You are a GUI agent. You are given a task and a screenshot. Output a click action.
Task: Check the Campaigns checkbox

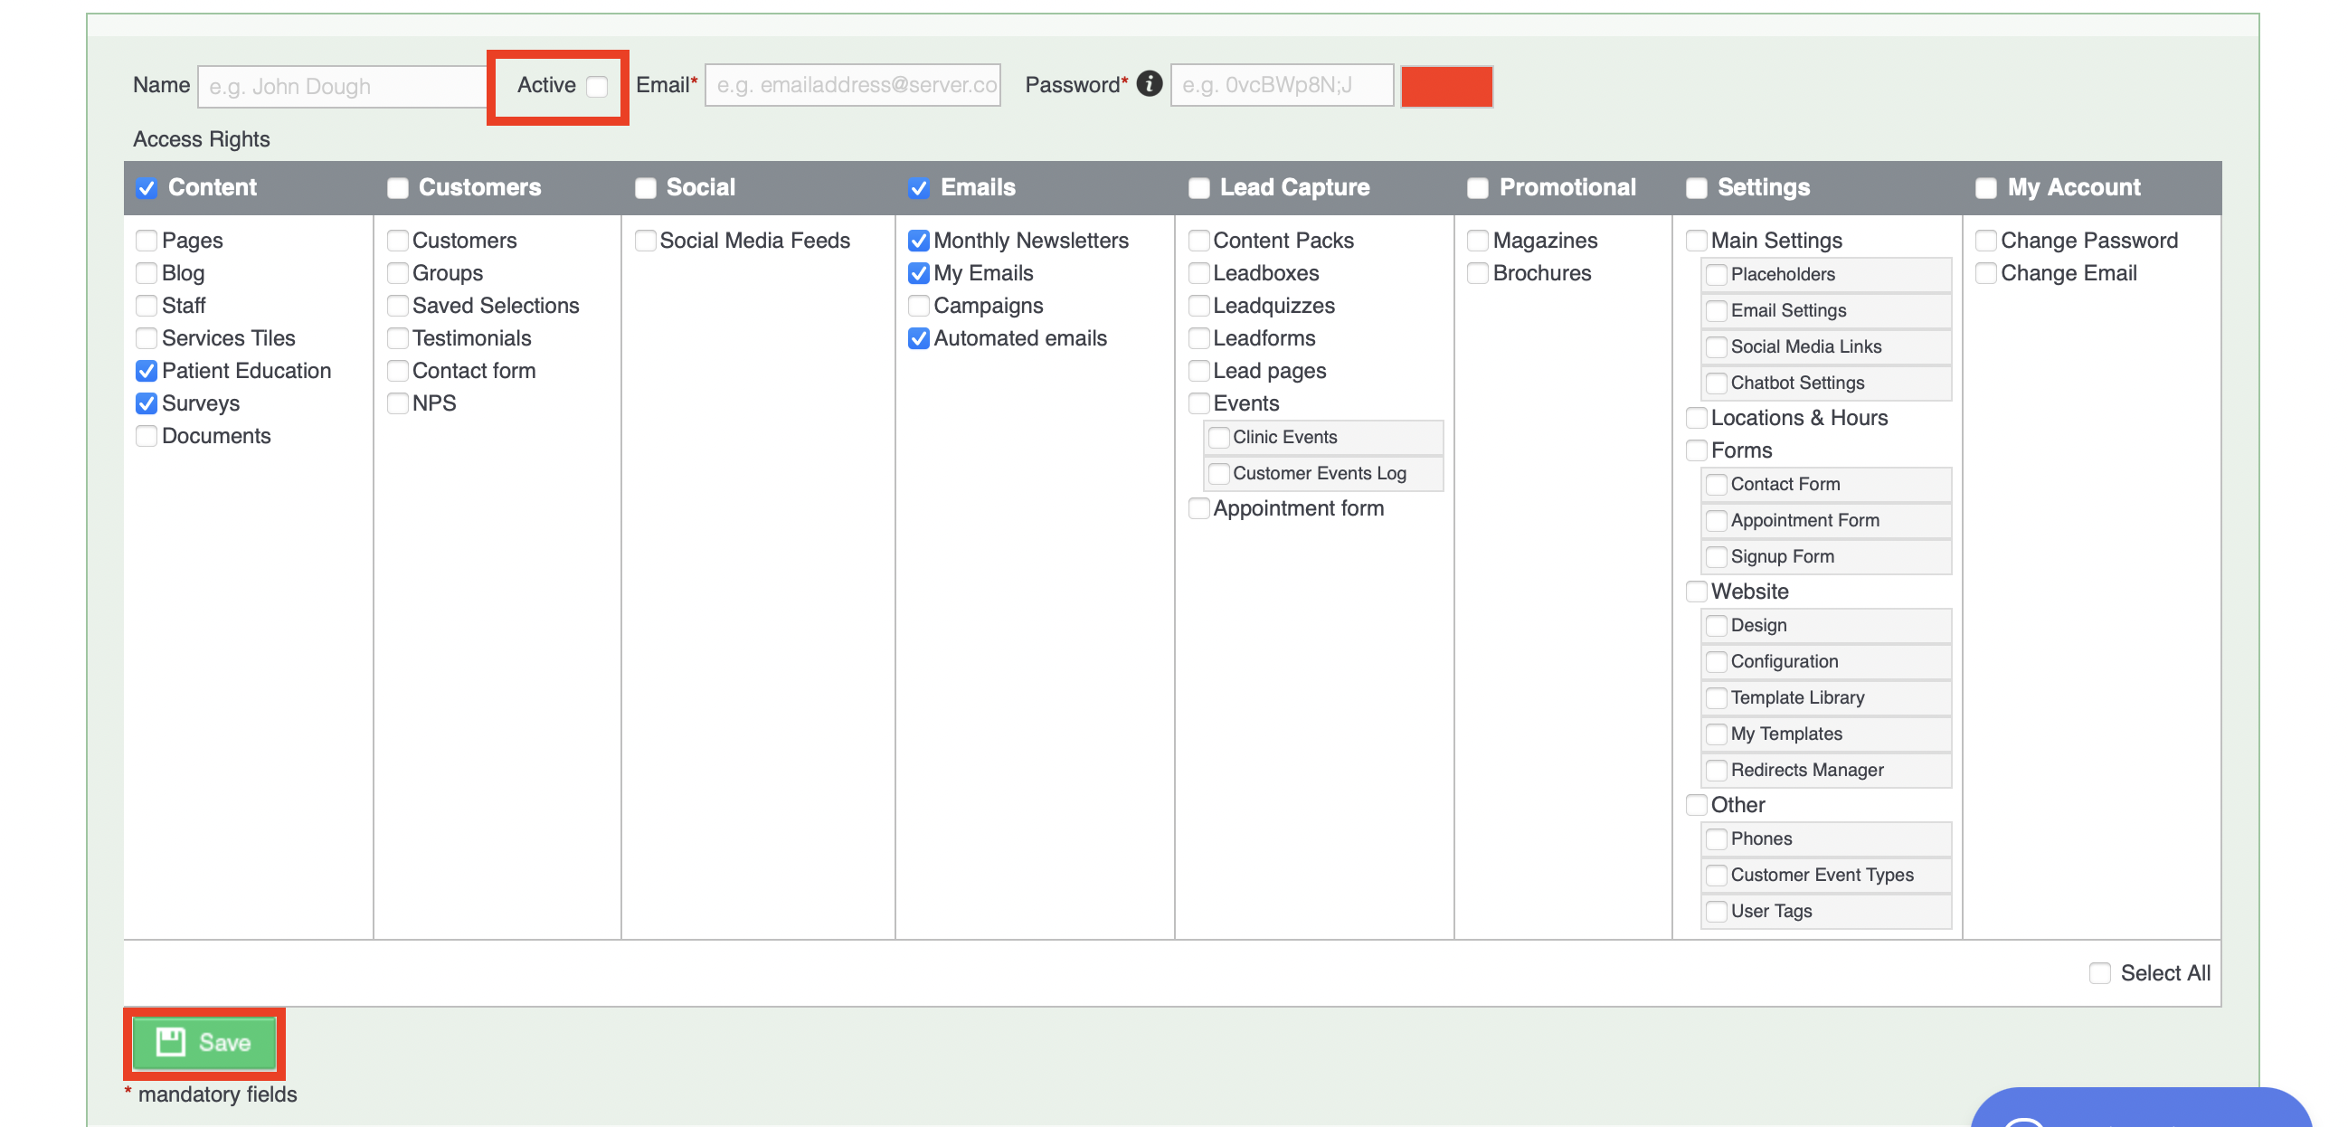[919, 306]
